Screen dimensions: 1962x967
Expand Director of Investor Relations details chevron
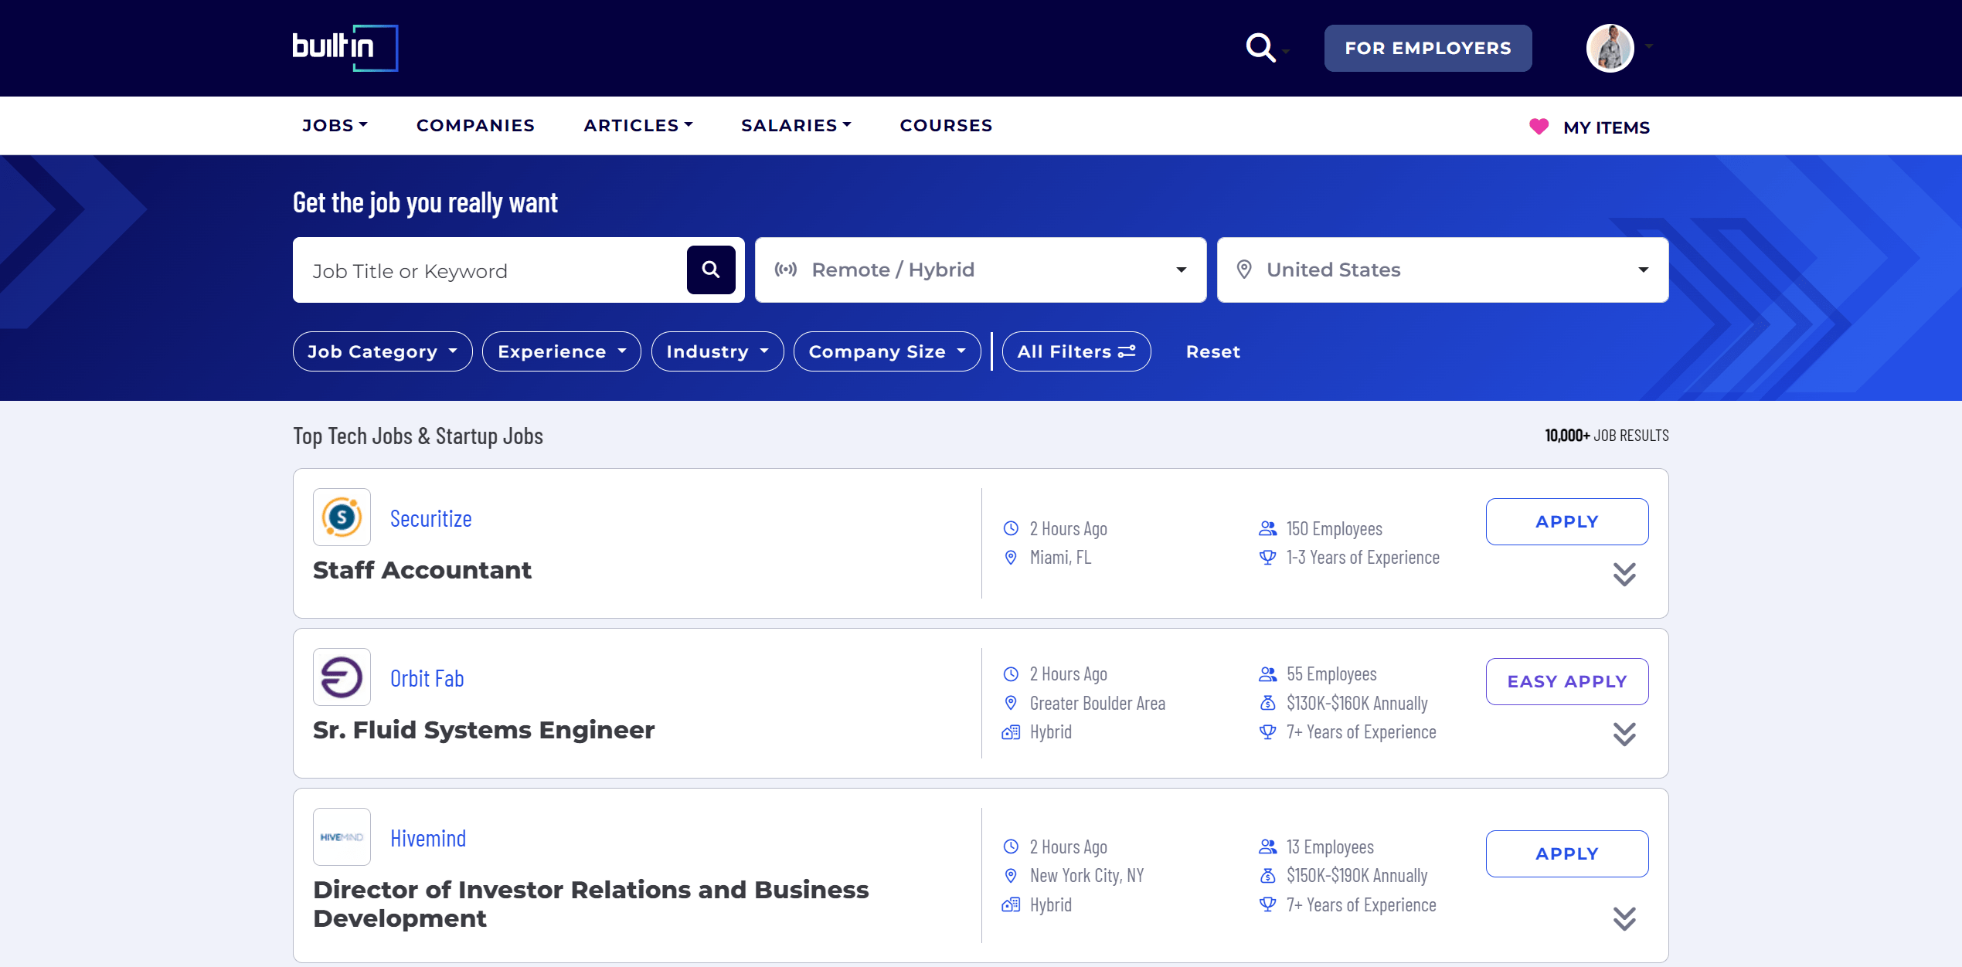[1624, 918]
